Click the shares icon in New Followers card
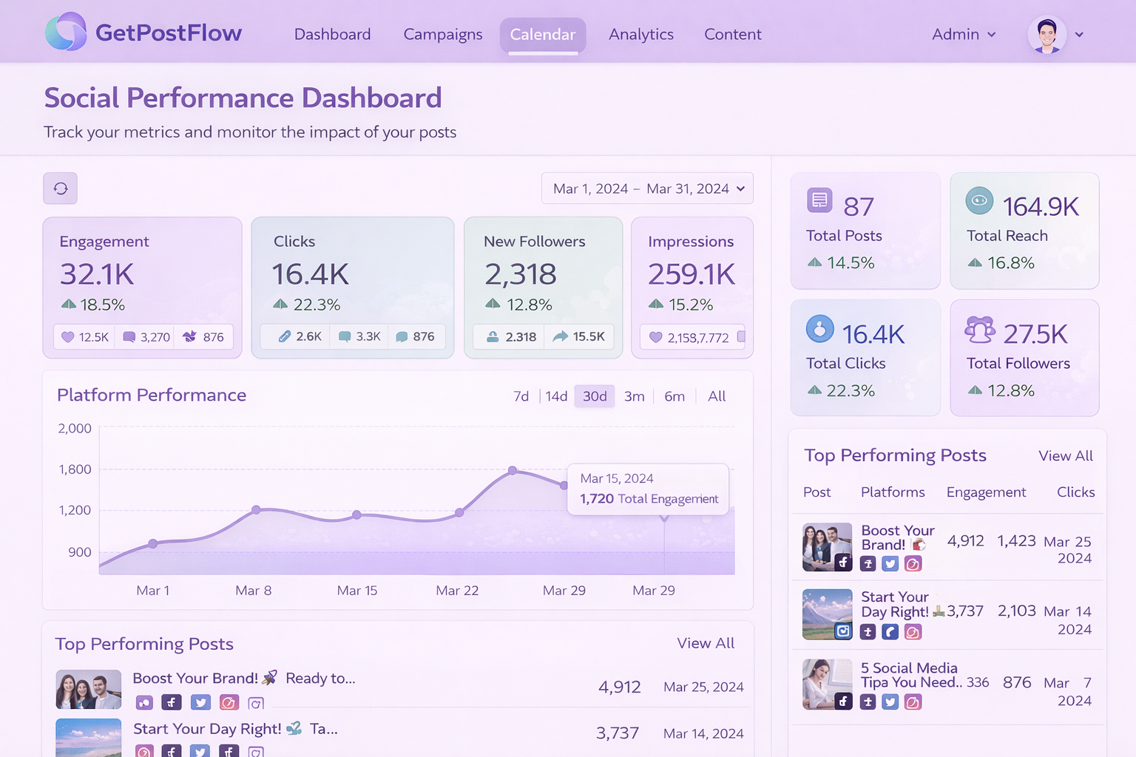 tap(560, 336)
